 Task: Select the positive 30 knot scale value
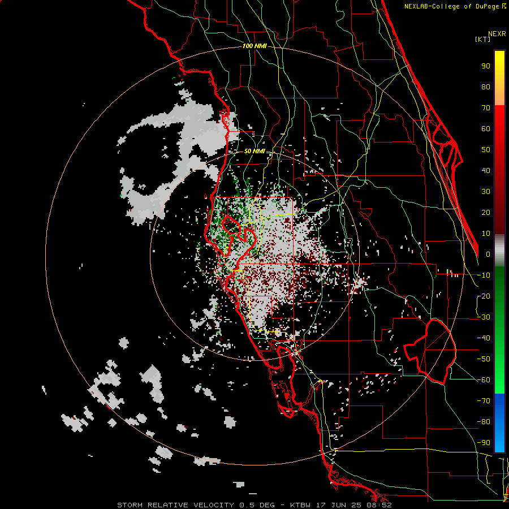pos(486,192)
